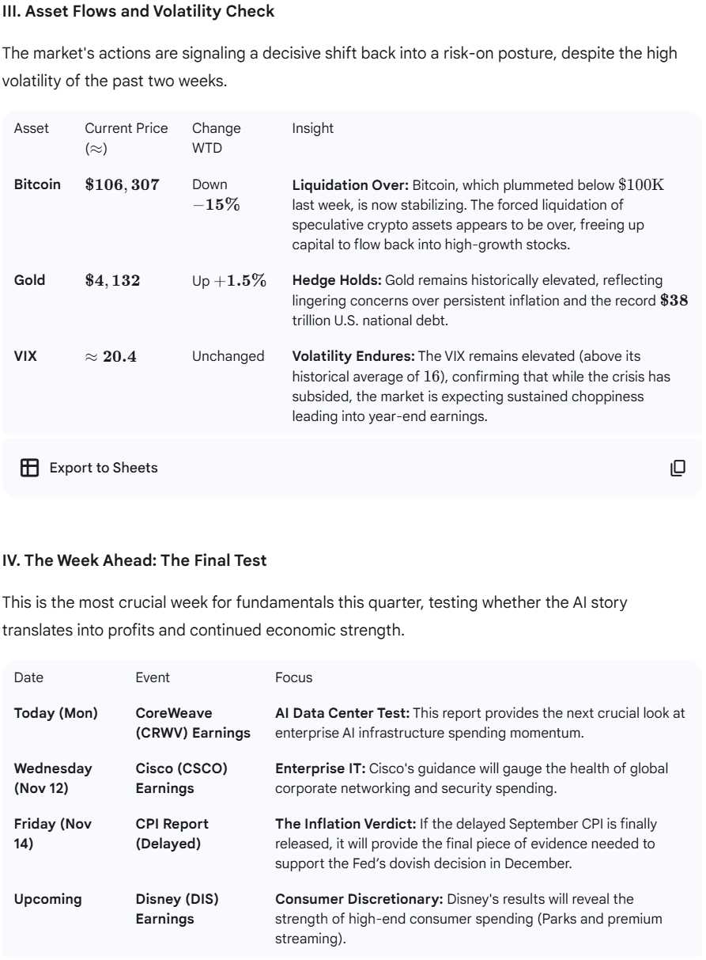Select the Insight column header
The width and height of the screenshot is (706, 960).
[313, 128]
